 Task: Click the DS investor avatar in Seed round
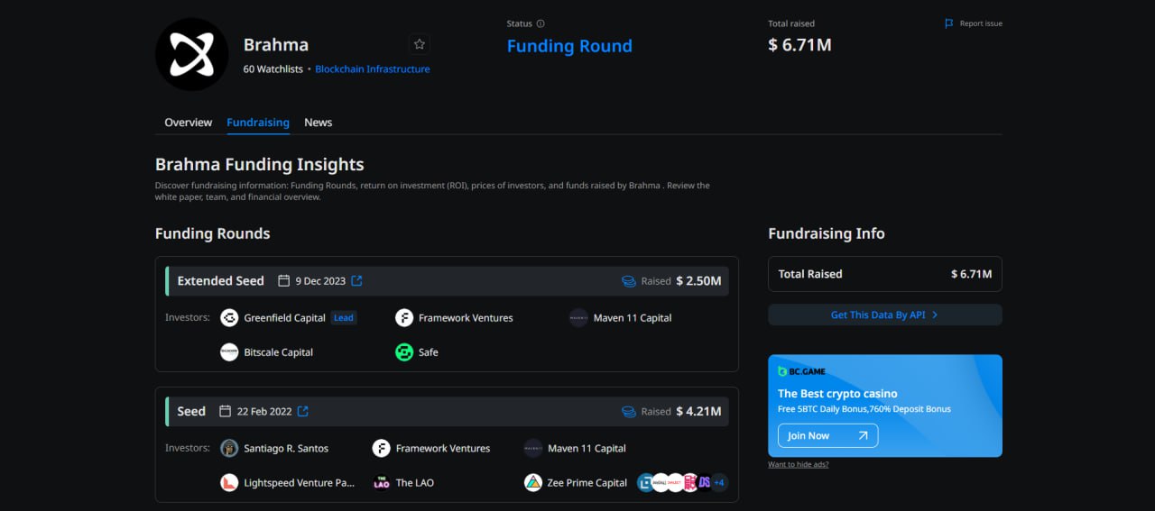(705, 483)
